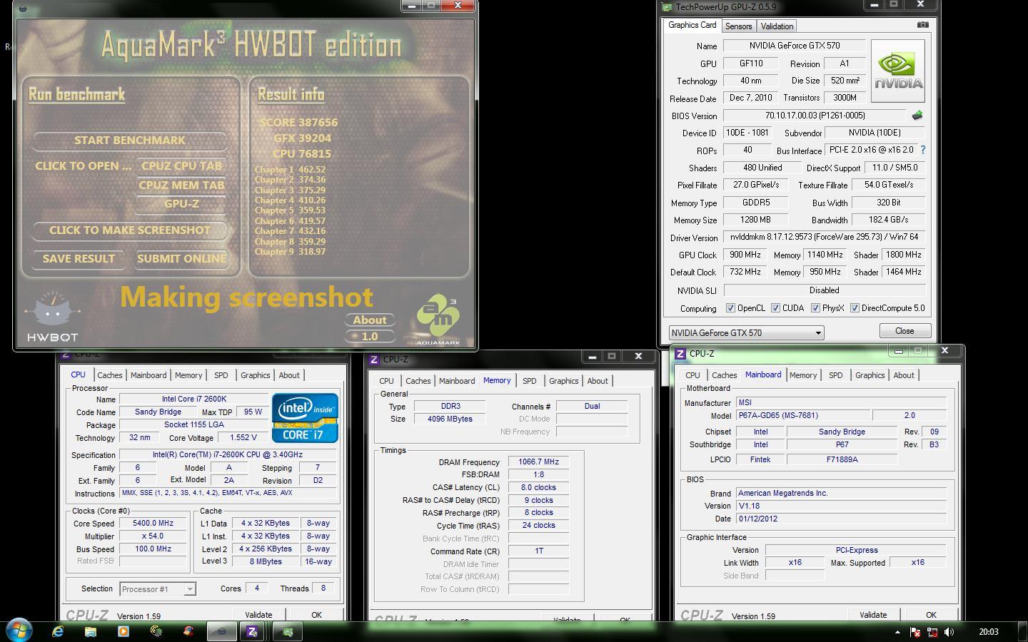Click START BENCHMARK in AquaMark

click(129, 141)
